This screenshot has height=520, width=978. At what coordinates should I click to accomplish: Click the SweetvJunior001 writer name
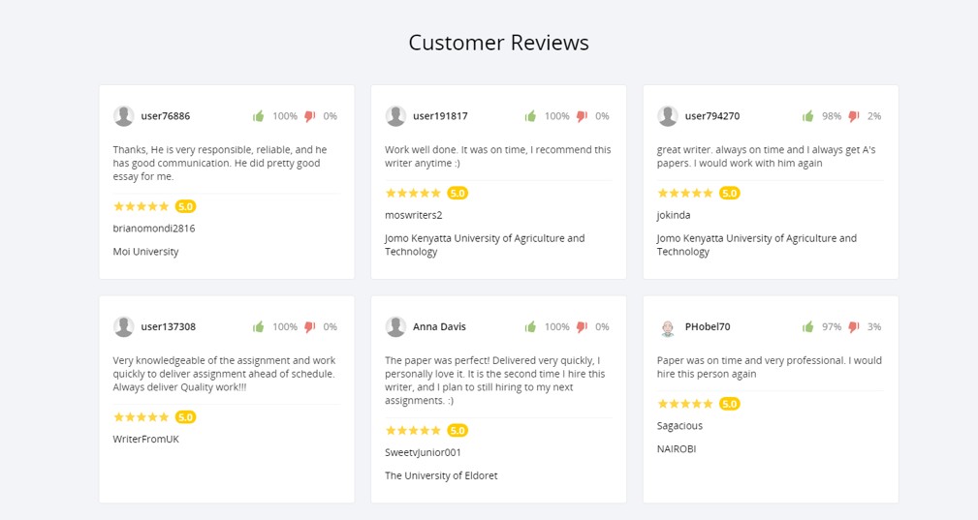pos(423,452)
